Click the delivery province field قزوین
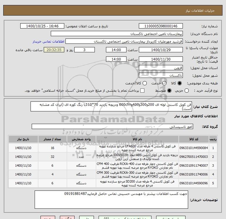Image resolution: width=226 pixels, height=219 pixels. click(161, 68)
